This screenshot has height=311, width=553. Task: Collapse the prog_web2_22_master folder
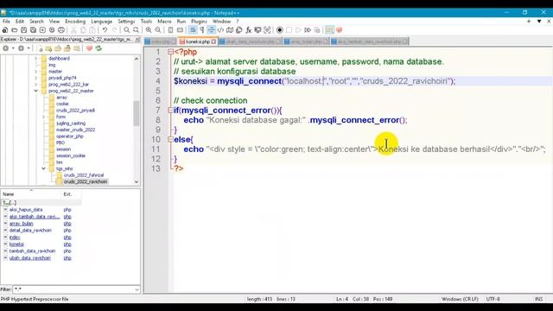(x=35, y=91)
